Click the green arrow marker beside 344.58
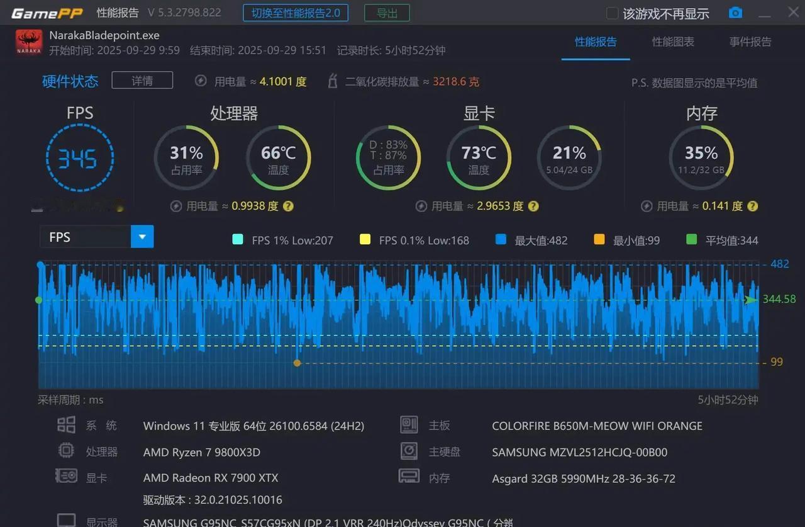 point(751,300)
